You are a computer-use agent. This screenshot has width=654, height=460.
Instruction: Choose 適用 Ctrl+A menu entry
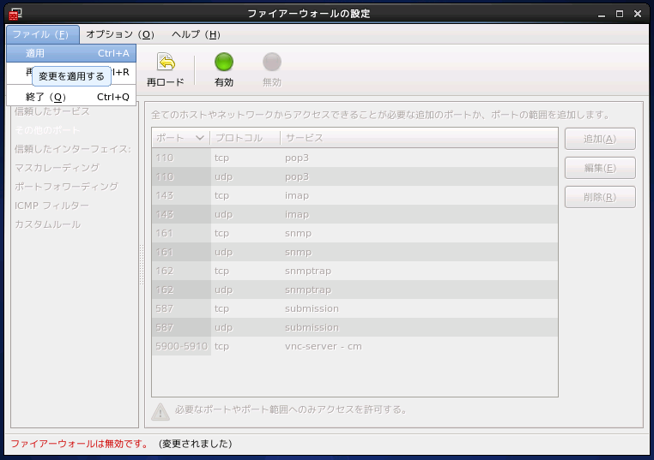[71, 53]
